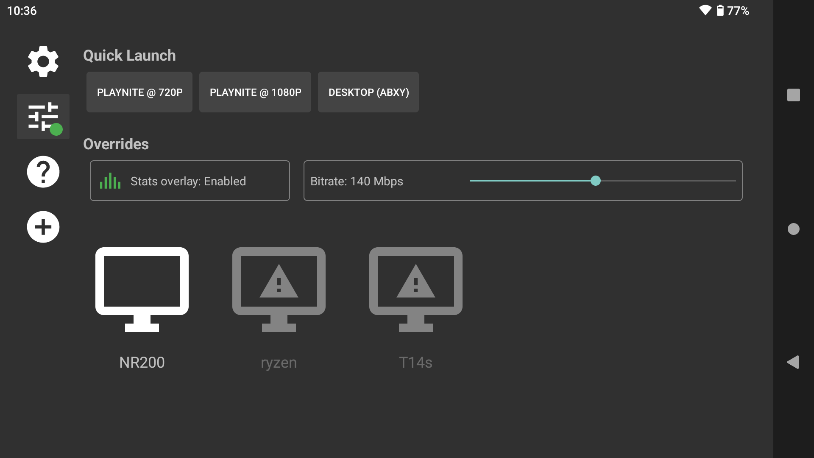Click the add computer plus icon

pos(43,227)
